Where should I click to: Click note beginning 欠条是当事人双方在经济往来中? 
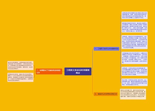(x=135, y=58)
